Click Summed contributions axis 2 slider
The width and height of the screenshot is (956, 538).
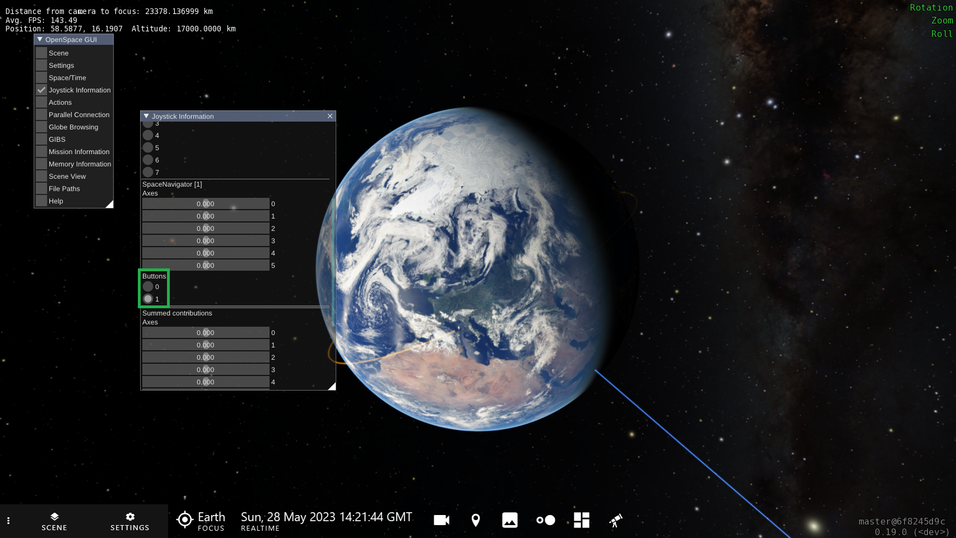(x=206, y=357)
